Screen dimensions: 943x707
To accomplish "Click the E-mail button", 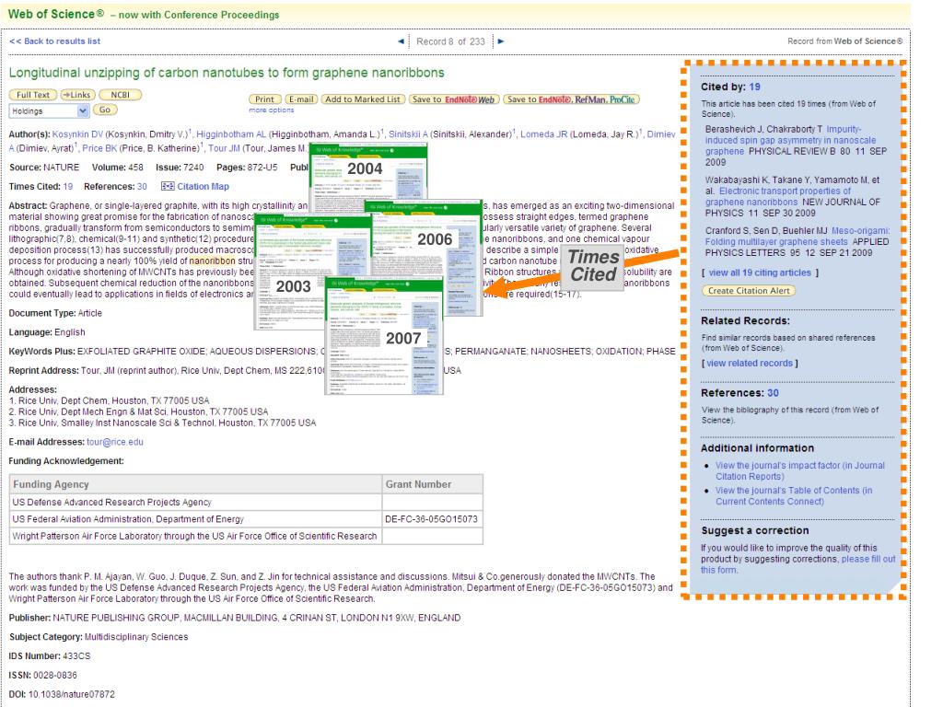I will (x=301, y=99).
